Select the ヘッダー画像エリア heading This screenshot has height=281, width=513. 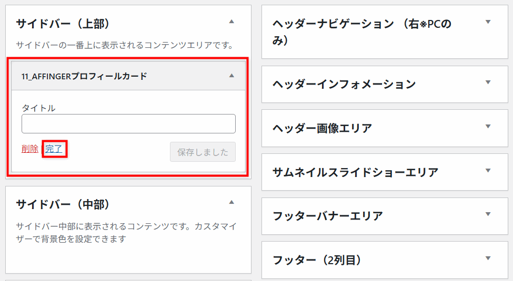pos(322,128)
